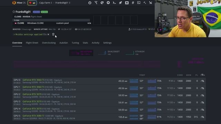Open the network tools fork icon
This screenshot has width=221, height=124.
[96, 3]
